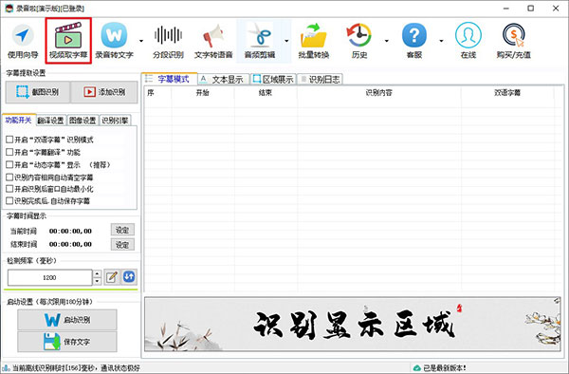Check 识别完成后自动保存字幕 option
The width and height of the screenshot is (569, 374).
9,201
